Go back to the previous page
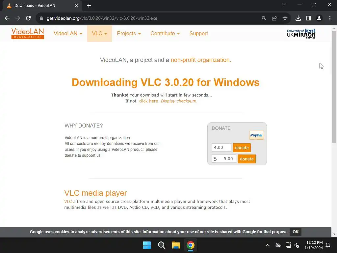 click(x=7, y=18)
